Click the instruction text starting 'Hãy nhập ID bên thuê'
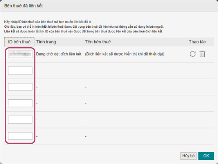 tap(48, 22)
